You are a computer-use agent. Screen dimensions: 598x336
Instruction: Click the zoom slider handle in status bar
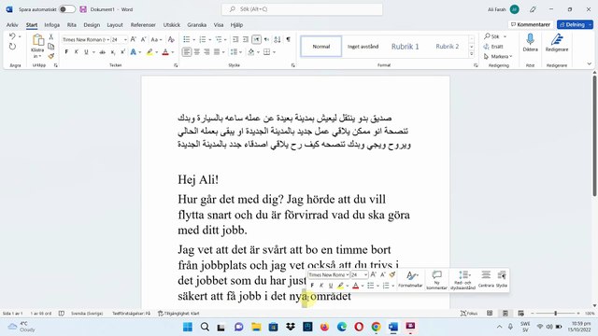[x=555, y=314]
